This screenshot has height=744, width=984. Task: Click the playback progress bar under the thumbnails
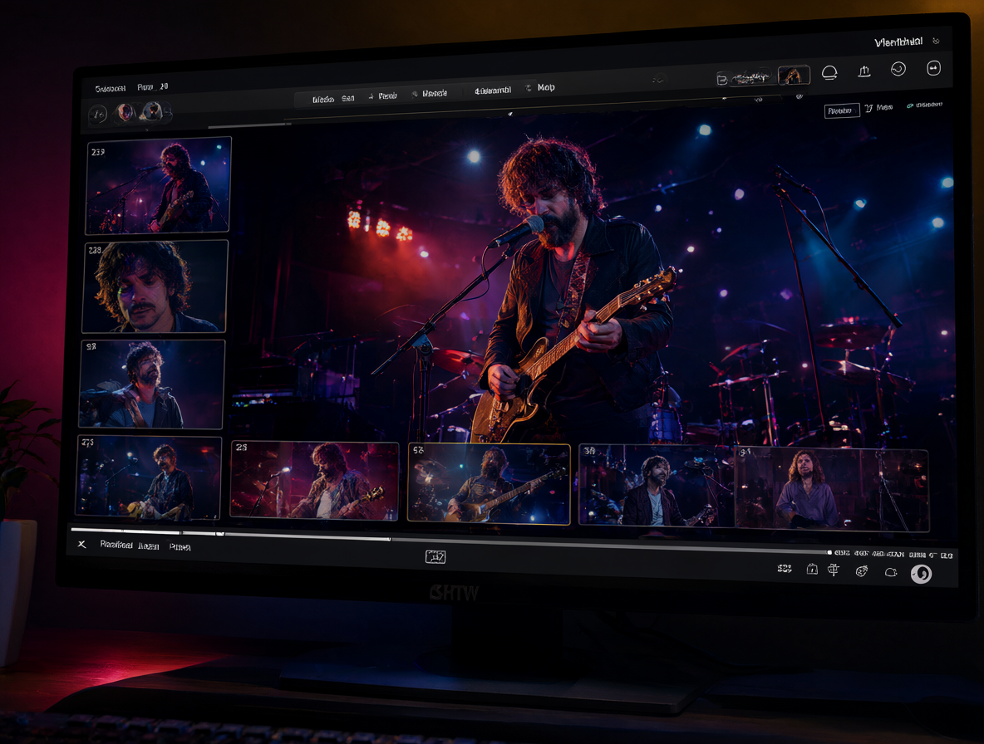(449, 541)
